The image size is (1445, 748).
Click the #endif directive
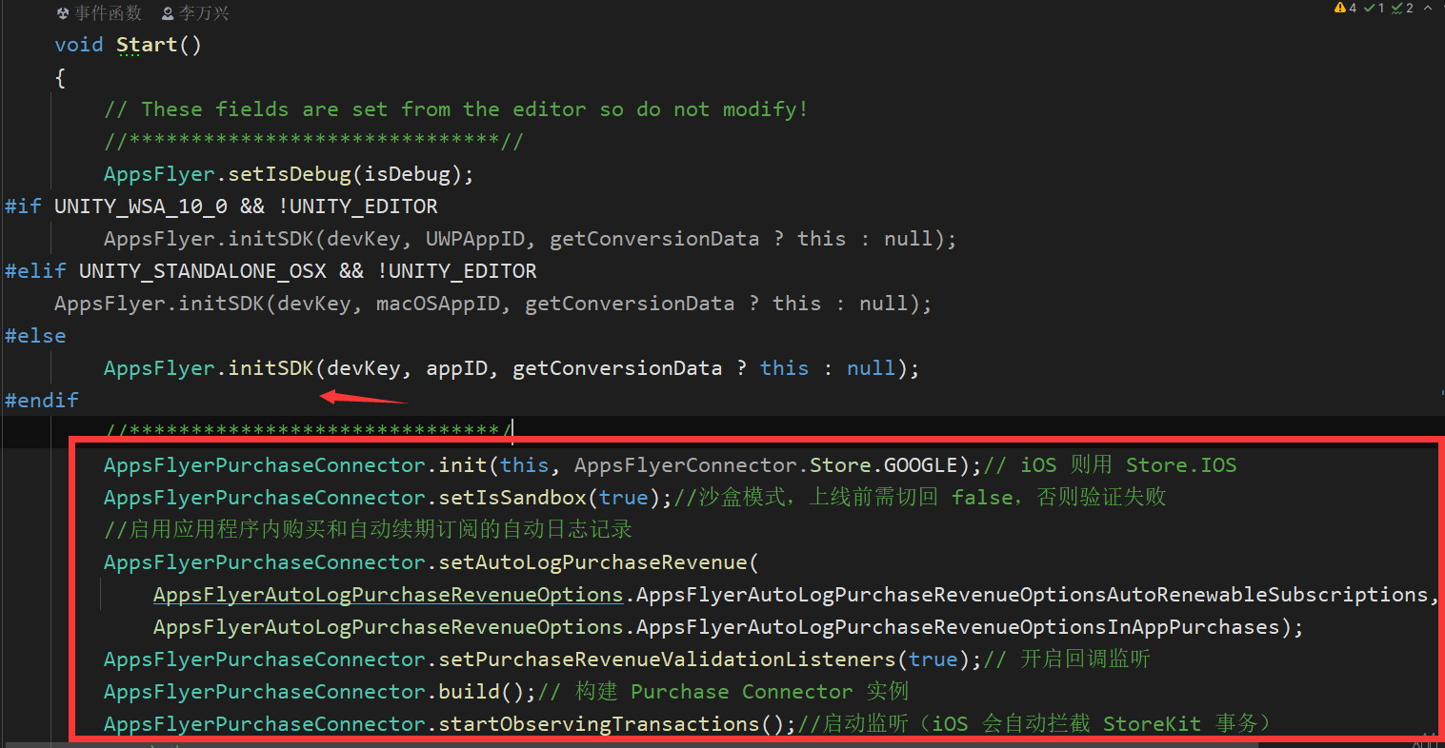tap(41, 401)
